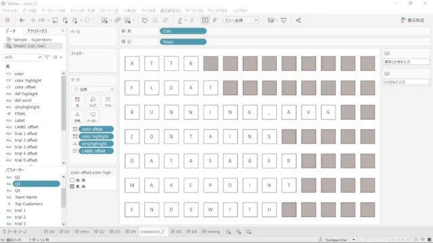Select the Sample - Superstore data source
This screenshot has width=433, height=243.
[32, 40]
